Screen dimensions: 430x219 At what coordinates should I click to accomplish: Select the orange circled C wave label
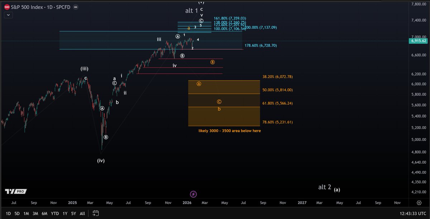[219, 102]
